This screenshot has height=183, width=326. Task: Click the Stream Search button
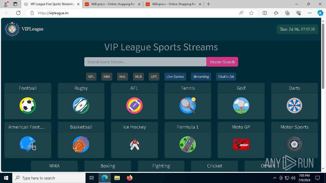click(222, 62)
